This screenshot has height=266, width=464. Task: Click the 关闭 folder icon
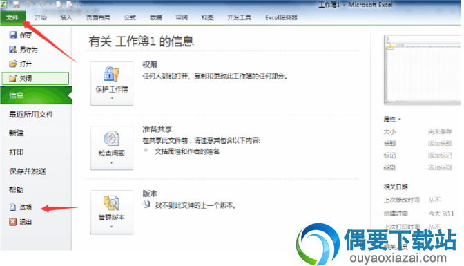click(x=12, y=78)
